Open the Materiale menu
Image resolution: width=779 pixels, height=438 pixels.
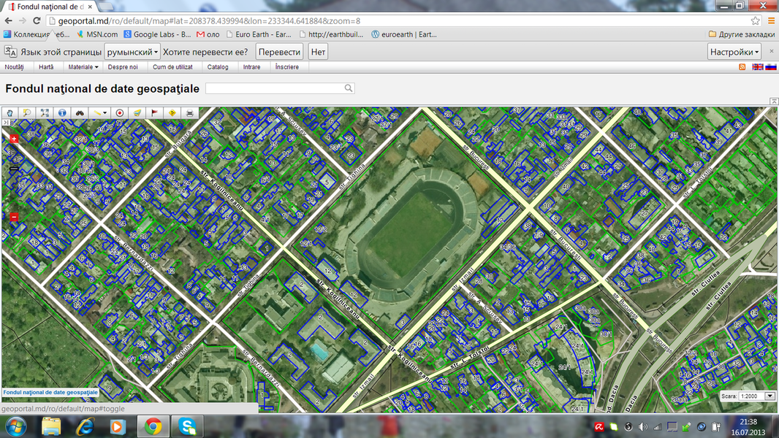(x=83, y=67)
